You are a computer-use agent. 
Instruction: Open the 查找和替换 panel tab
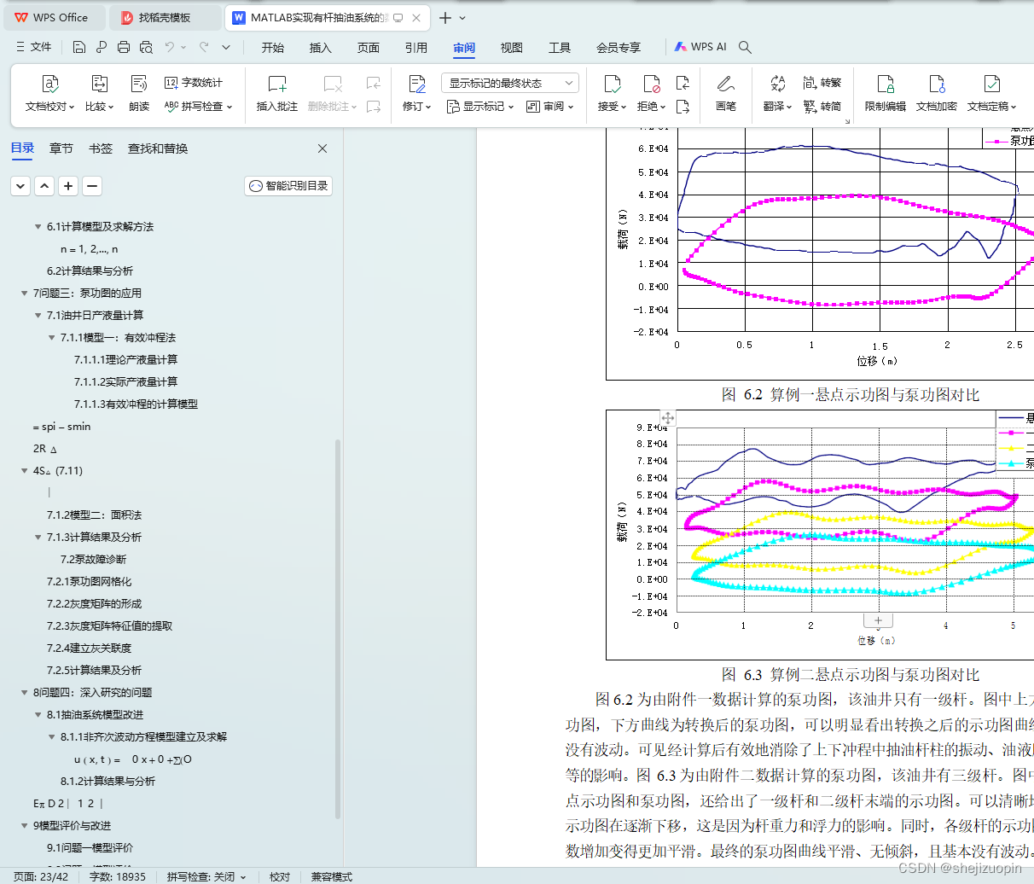(x=158, y=148)
